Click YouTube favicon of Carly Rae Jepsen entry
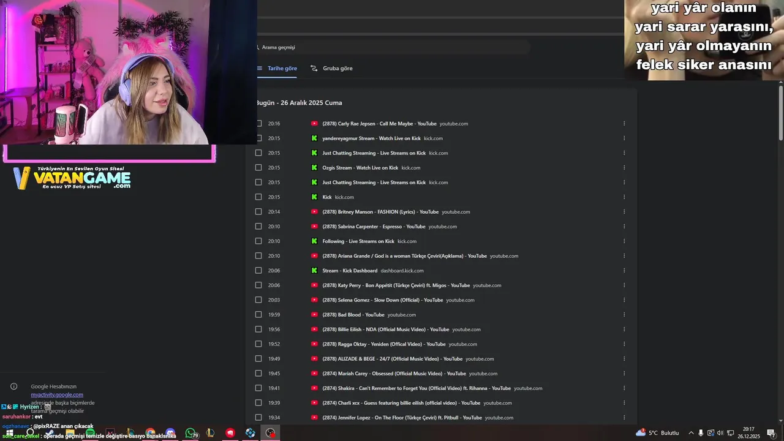Image resolution: width=784 pixels, height=441 pixels. click(x=314, y=124)
